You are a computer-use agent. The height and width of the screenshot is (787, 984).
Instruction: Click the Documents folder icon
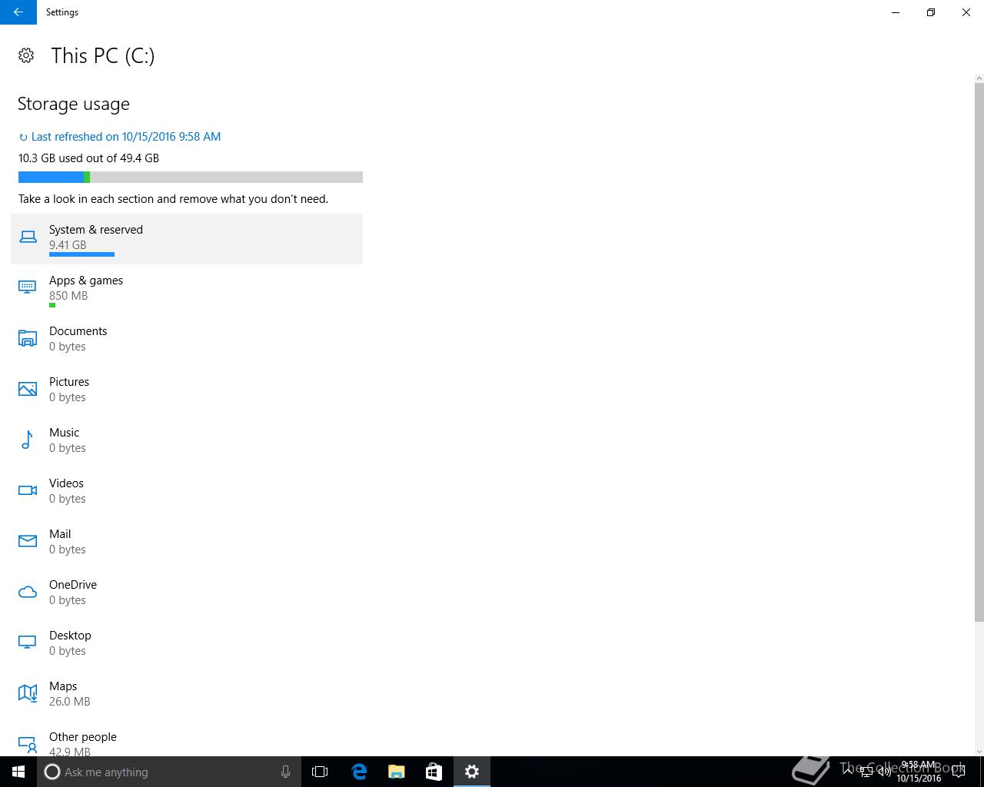point(28,338)
